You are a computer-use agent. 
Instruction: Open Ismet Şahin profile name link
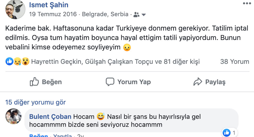[x=49, y=5]
